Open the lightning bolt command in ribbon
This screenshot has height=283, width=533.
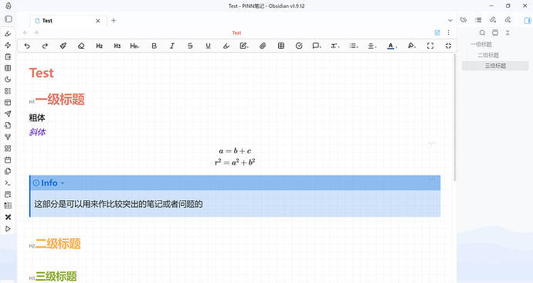8,46
